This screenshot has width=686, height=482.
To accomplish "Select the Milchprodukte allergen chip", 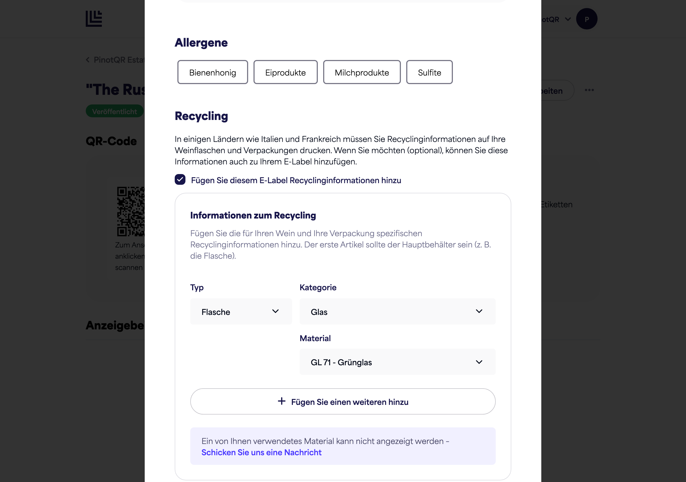I will point(362,72).
